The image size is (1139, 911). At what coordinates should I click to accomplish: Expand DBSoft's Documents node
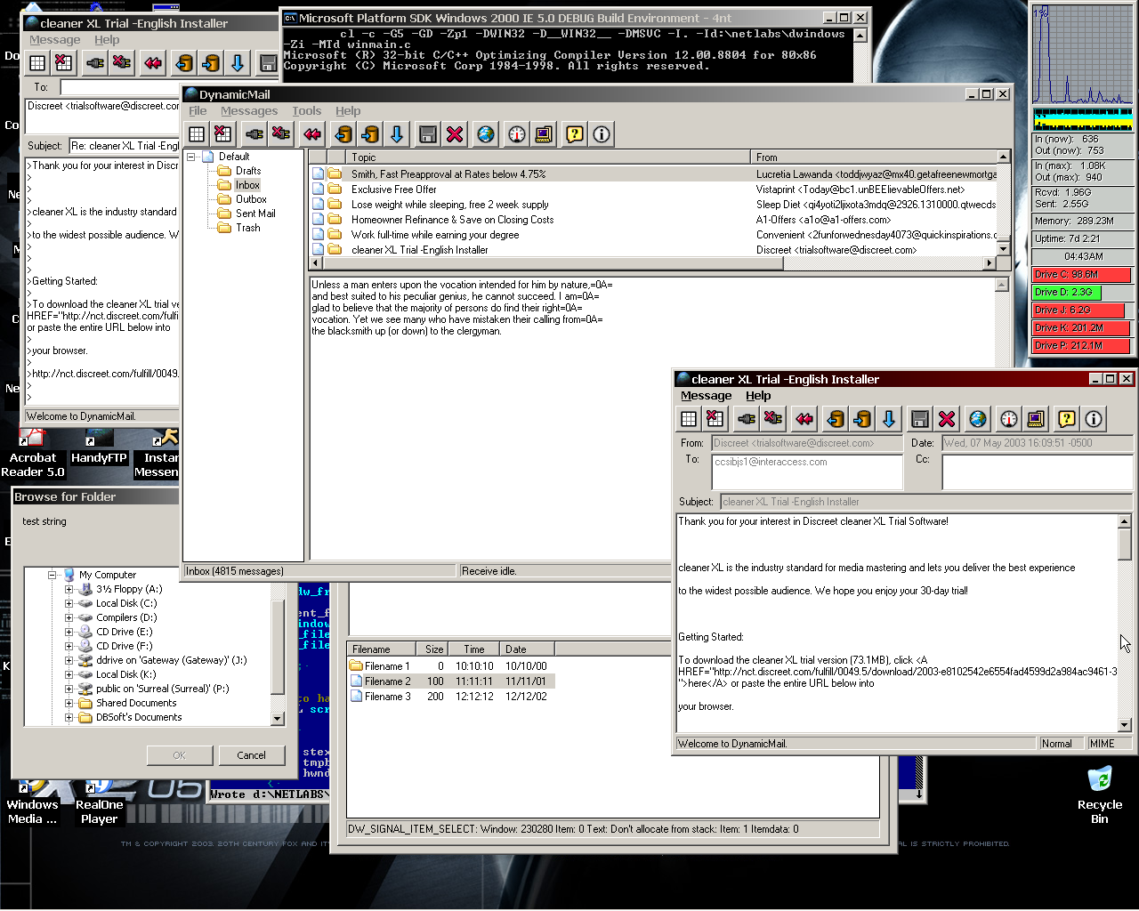point(69,717)
